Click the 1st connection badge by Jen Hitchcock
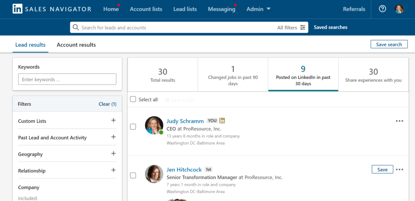 tap(208, 169)
